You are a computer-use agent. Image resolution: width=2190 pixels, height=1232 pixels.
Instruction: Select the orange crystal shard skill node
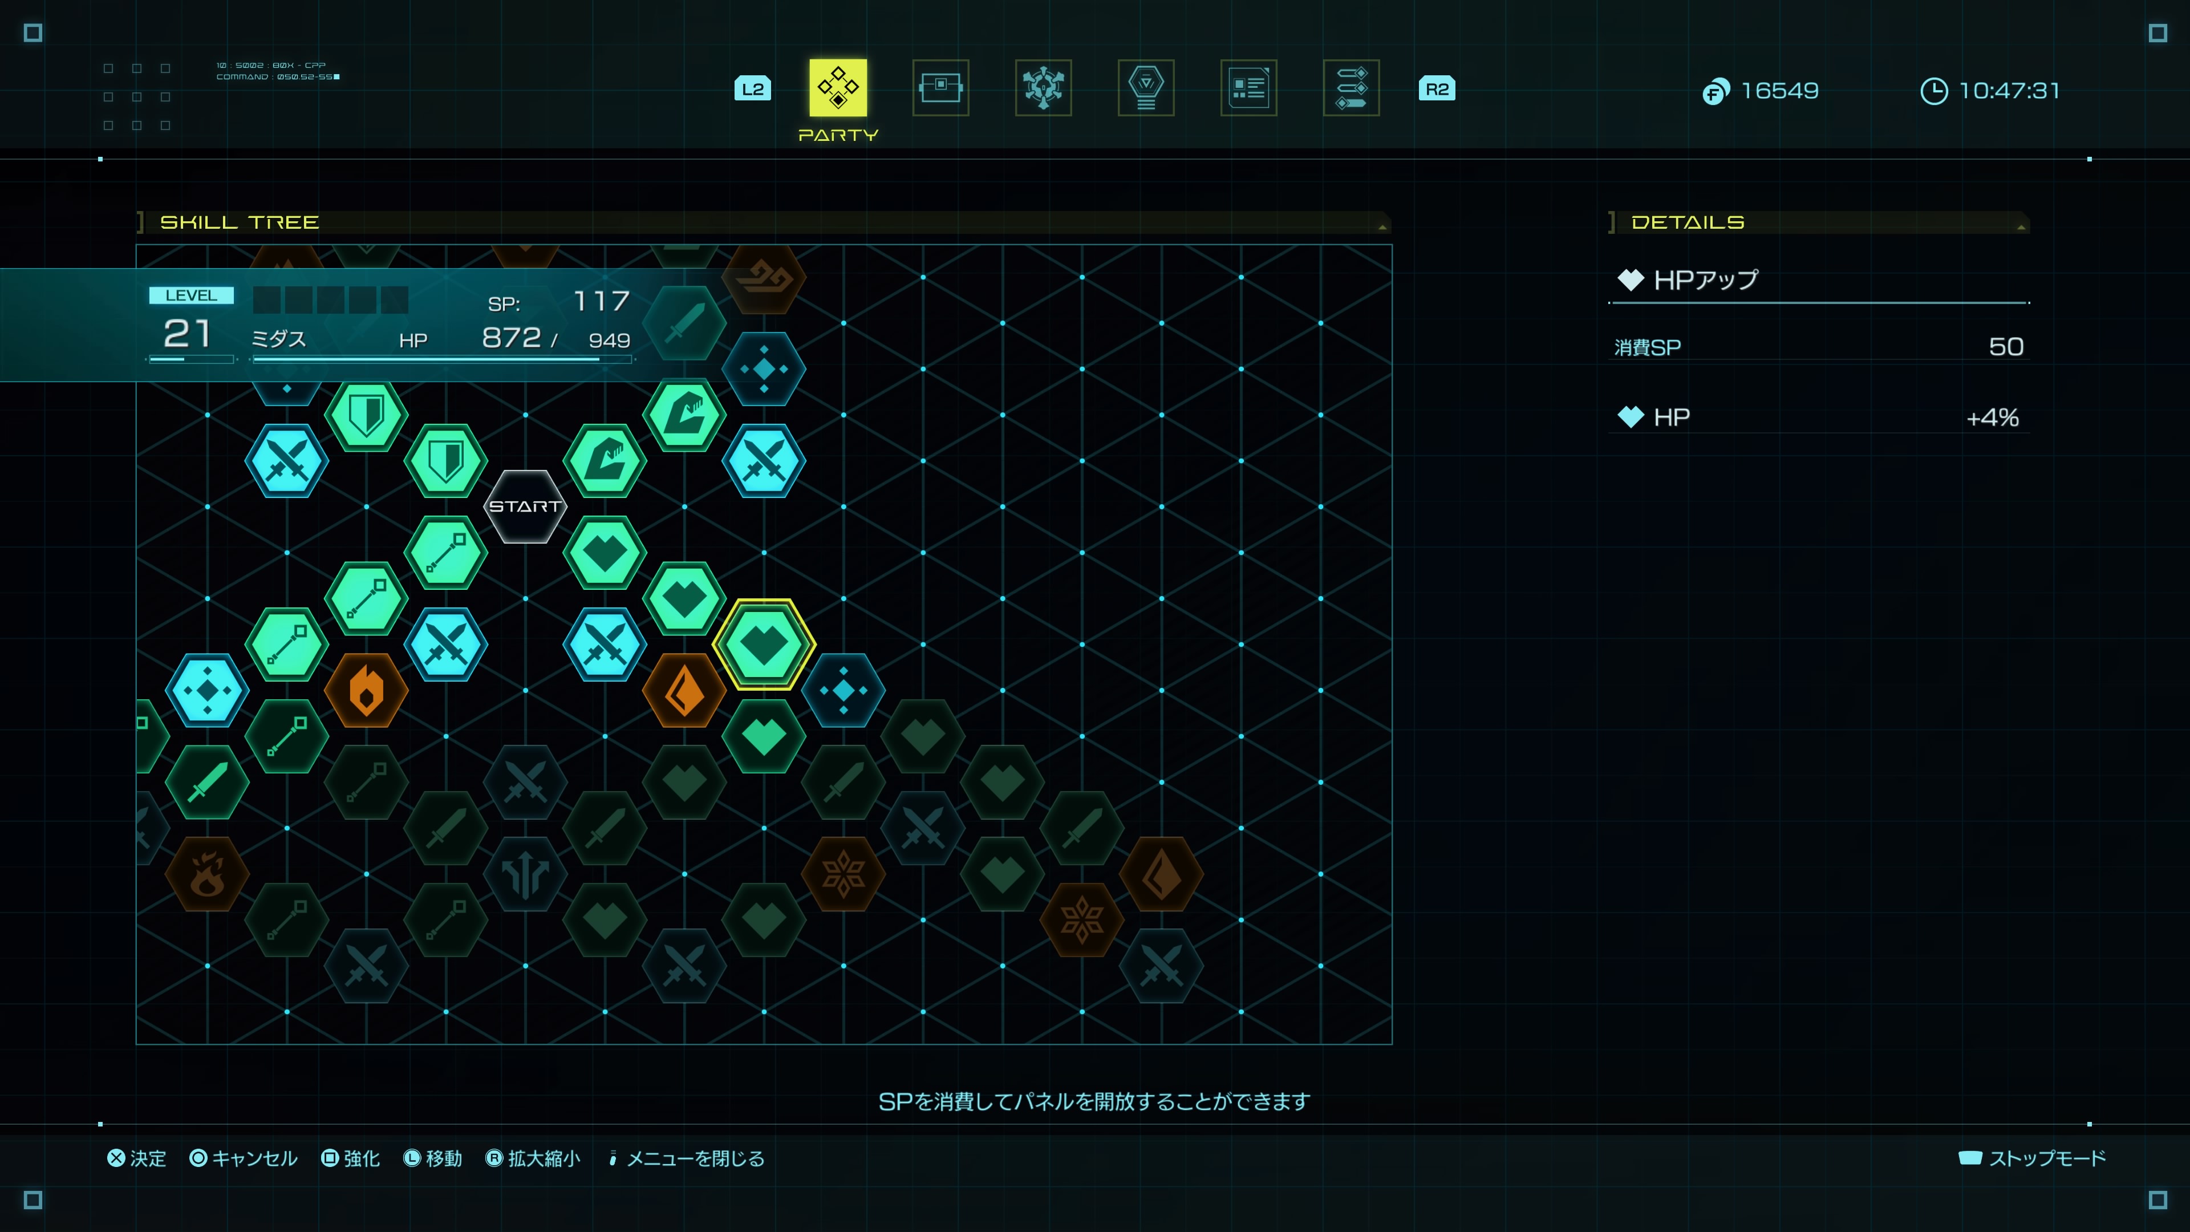pos(684,690)
